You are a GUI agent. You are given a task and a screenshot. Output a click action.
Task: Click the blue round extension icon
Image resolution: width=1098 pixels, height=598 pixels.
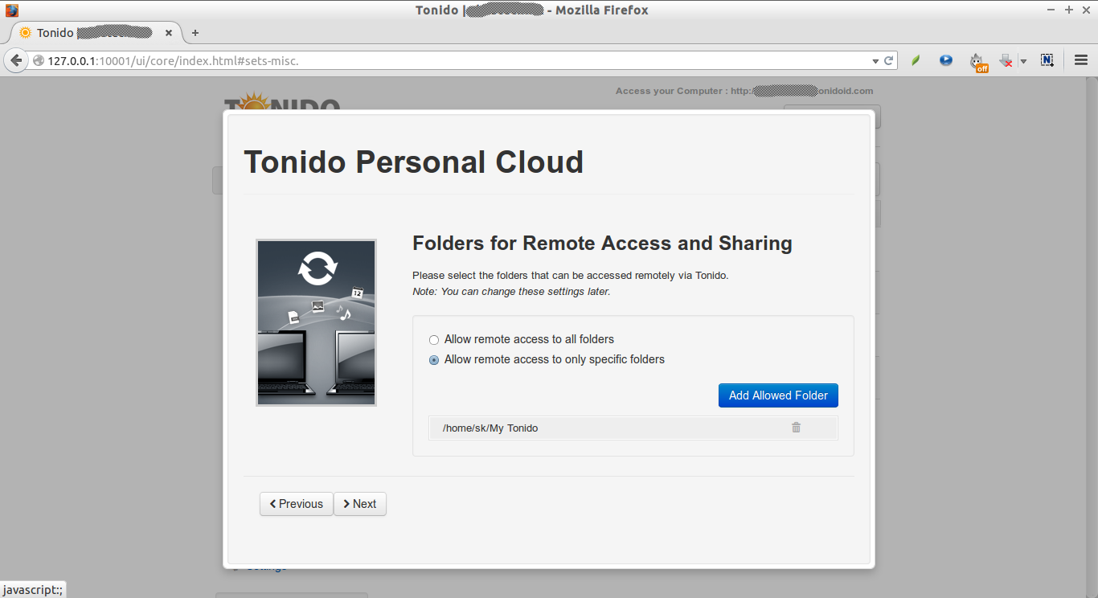pos(946,60)
